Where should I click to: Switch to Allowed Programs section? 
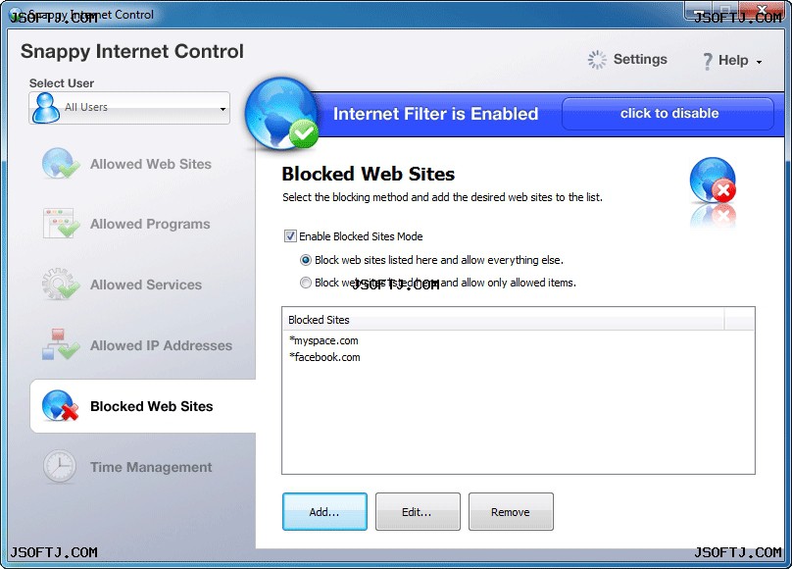150,224
